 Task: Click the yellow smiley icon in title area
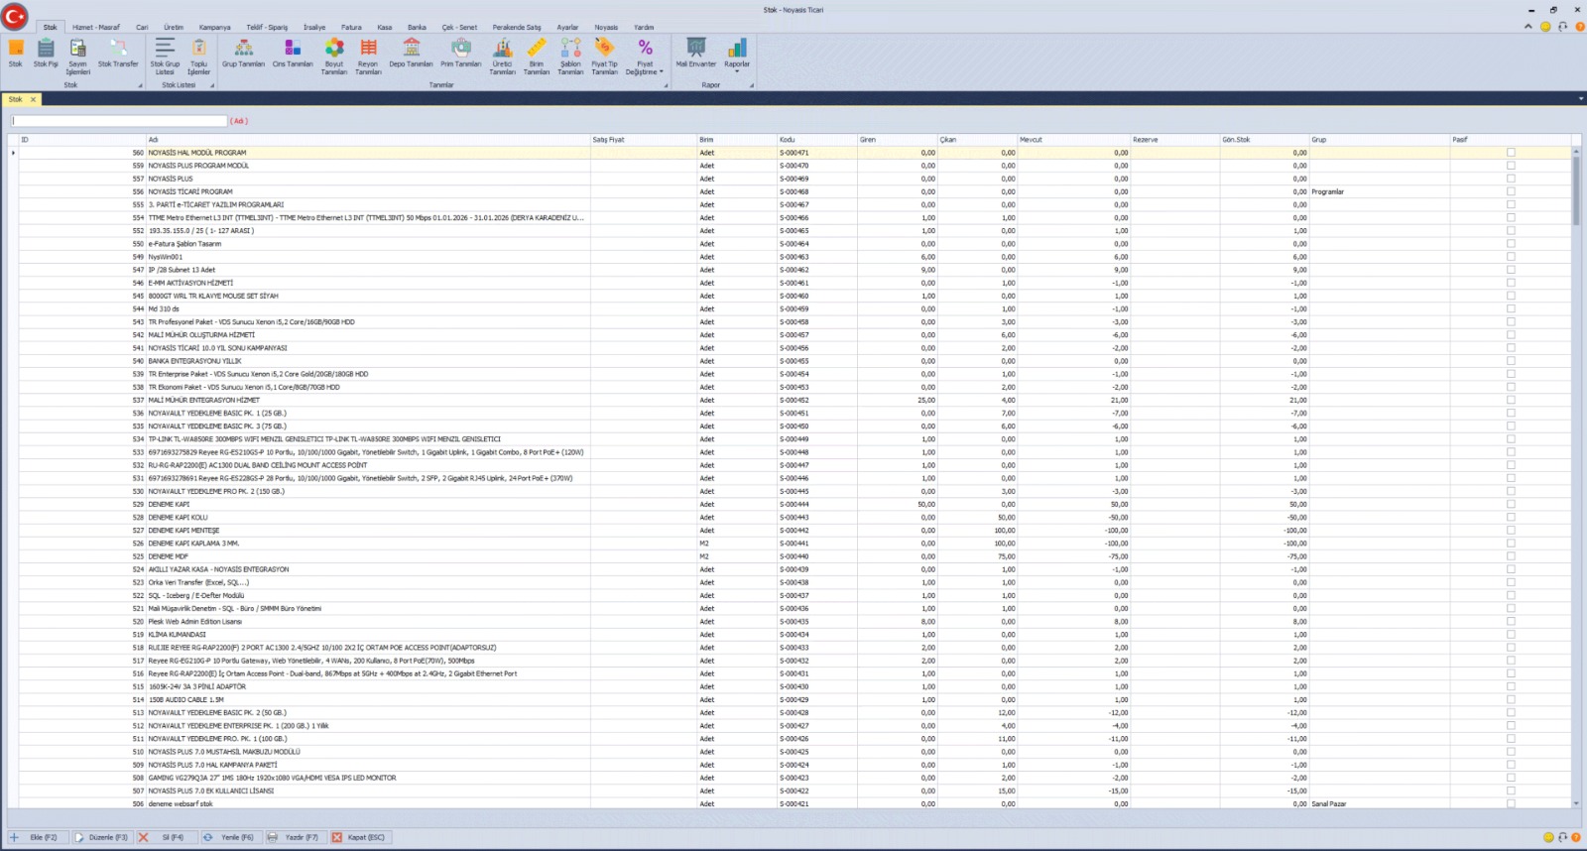pyautogui.click(x=1544, y=27)
